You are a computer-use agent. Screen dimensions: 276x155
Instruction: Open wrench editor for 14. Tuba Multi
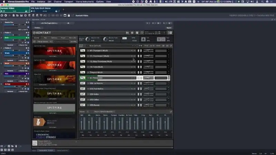click(82, 67)
